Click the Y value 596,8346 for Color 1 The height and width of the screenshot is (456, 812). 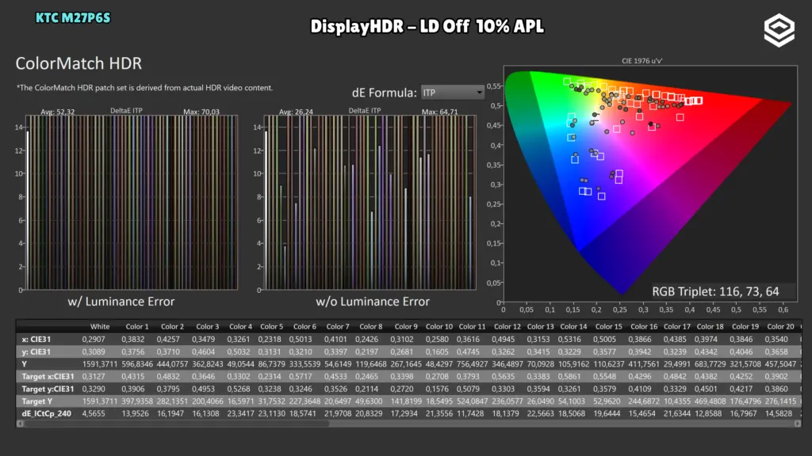coord(136,364)
